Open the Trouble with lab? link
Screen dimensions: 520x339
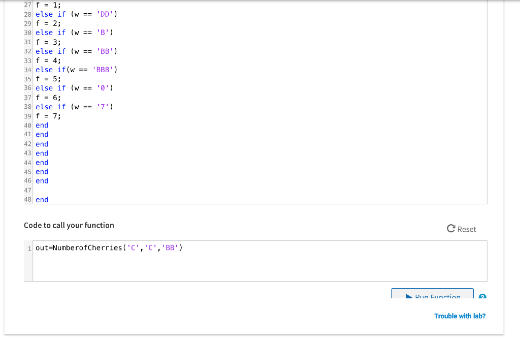click(460, 316)
